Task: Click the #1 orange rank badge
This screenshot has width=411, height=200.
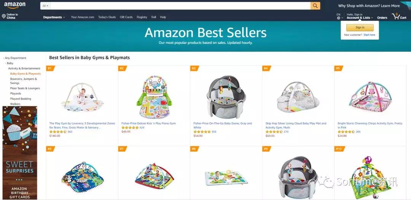Action: pyautogui.click(x=50, y=68)
